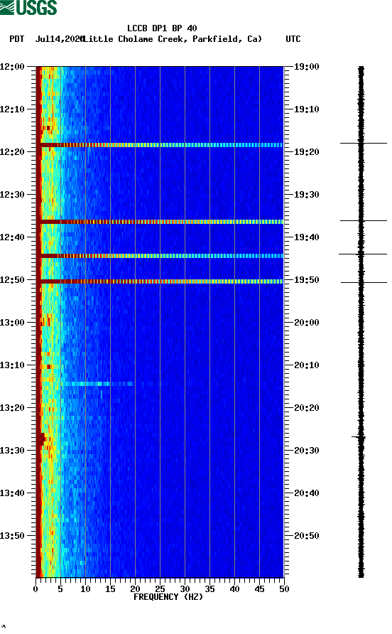Click the 'FREQUENCY (HZ)' axis title
This screenshot has height=634, width=392.
(168, 597)
